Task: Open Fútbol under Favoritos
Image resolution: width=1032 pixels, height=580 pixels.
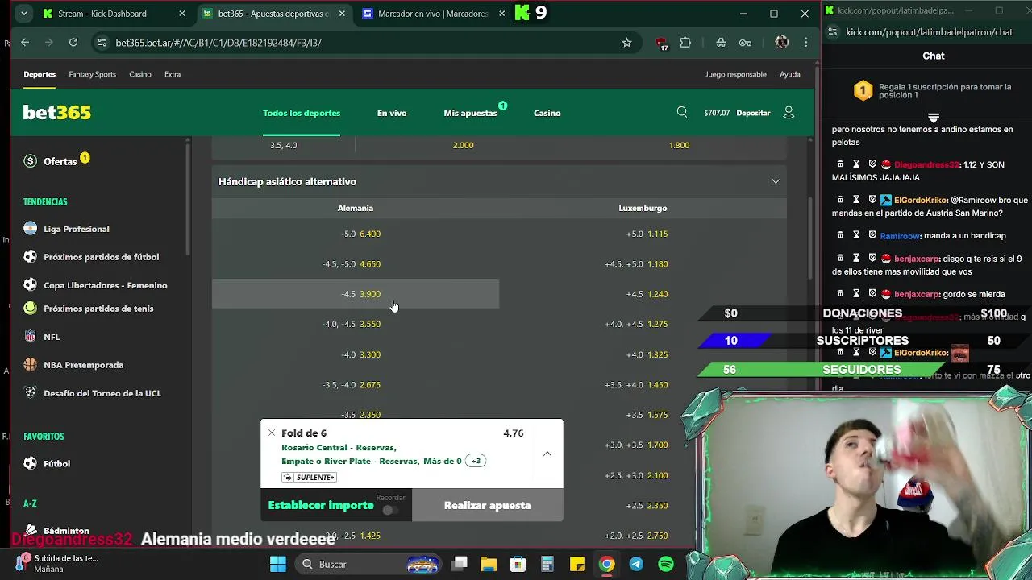Action: 56,464
